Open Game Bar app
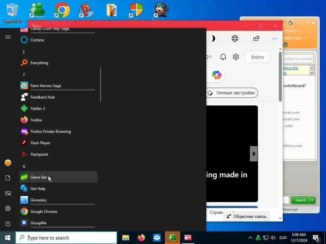This screenshot has width=326, height=244. 58,177
